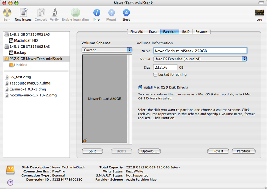Switch to the Partition tab
The image size is (267, 189).
[170, 32]
